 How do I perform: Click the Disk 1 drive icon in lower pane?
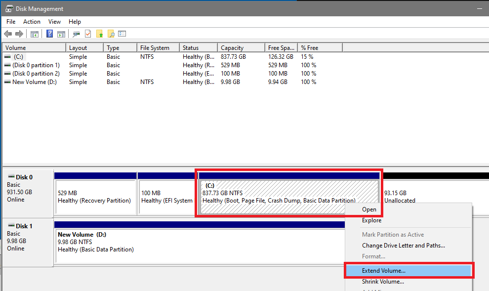(x=11, y=225)
